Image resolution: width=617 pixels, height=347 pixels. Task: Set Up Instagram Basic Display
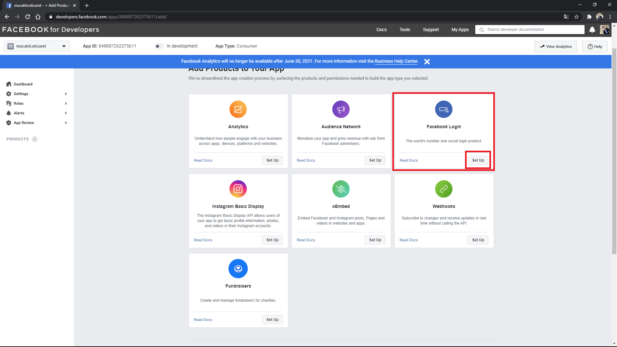pyautogui.click(x=272, y=240)
